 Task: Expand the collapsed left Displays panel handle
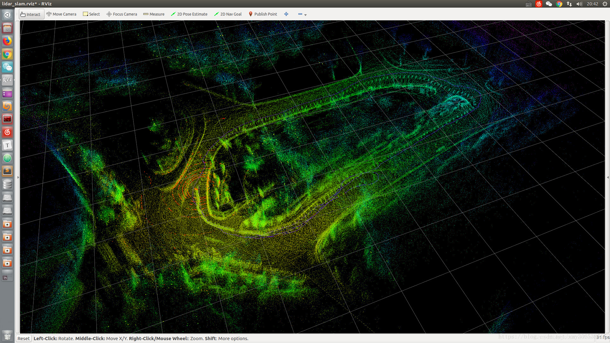point(18,177)
